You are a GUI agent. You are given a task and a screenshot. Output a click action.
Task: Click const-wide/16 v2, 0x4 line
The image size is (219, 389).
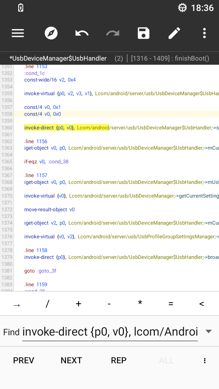pos(50,80)
